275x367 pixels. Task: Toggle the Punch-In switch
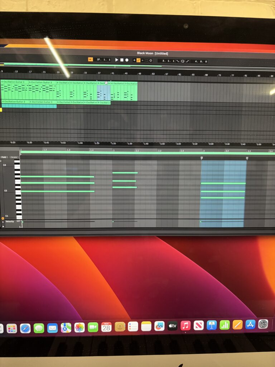(178, 61)
